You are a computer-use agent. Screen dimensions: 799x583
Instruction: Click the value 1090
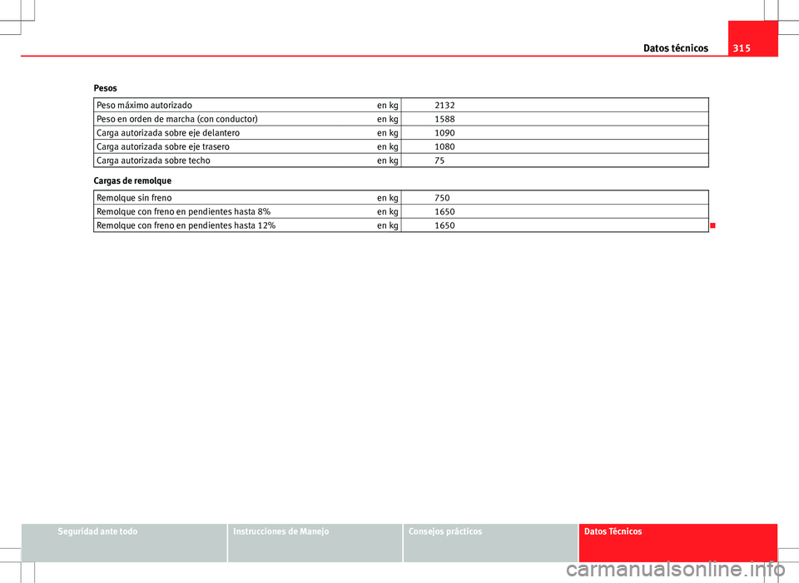point(444,133)
